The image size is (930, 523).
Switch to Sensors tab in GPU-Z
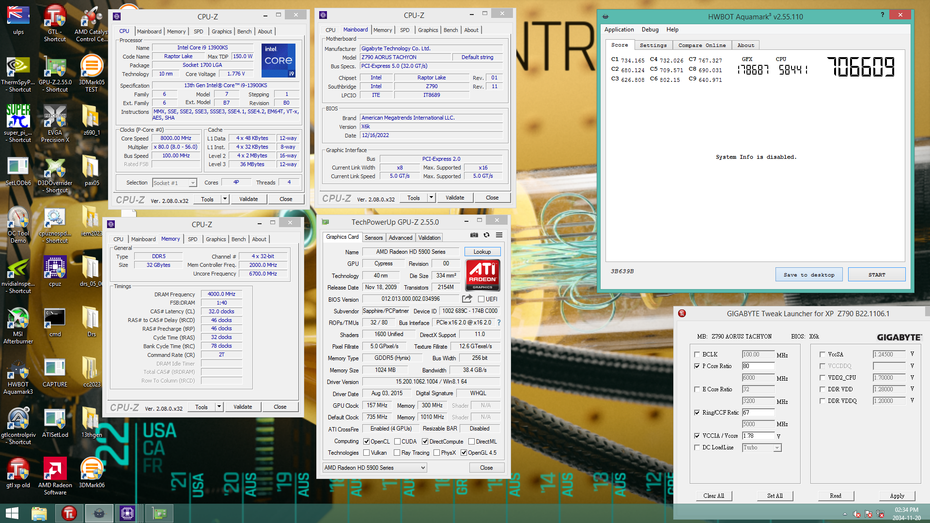[x=373, y=238]
